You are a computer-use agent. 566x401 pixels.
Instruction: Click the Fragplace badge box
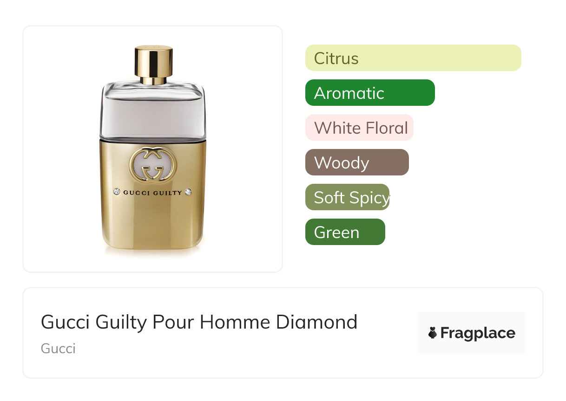[472, 333]
